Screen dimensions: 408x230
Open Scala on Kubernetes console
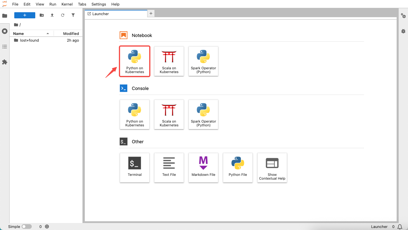pyautogui.click(x=169, y=114)
